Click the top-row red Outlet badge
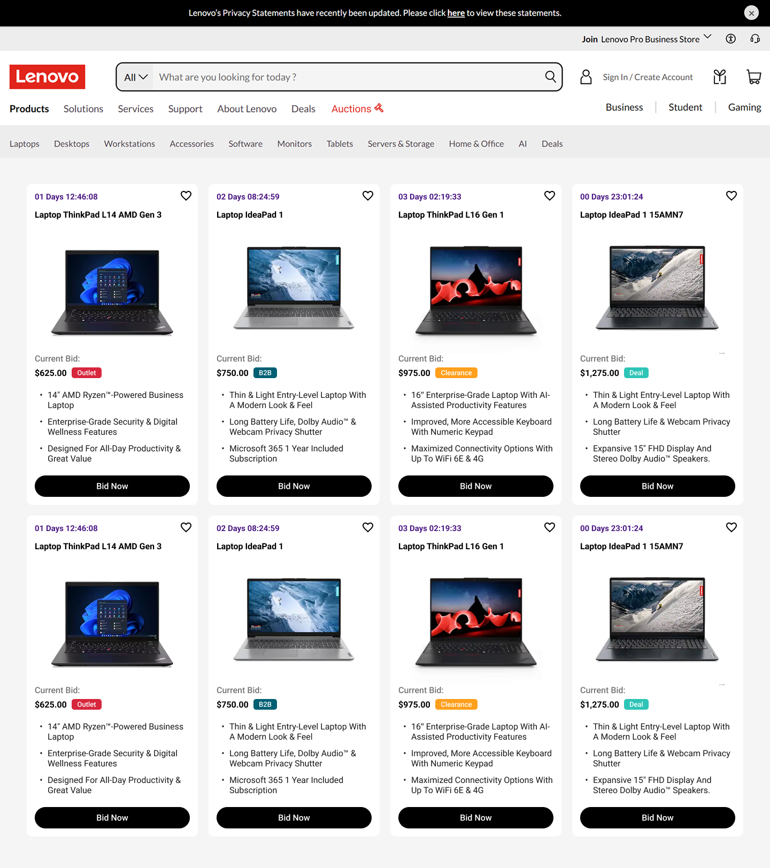The width and height of the screenshot is (770, 868). pos(87,373)
